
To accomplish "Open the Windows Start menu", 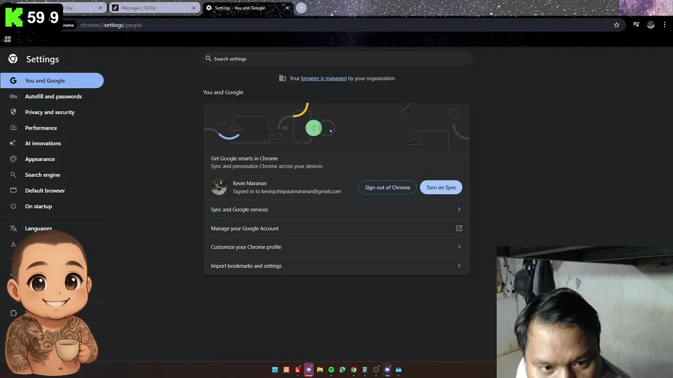I will coord(275,370).
